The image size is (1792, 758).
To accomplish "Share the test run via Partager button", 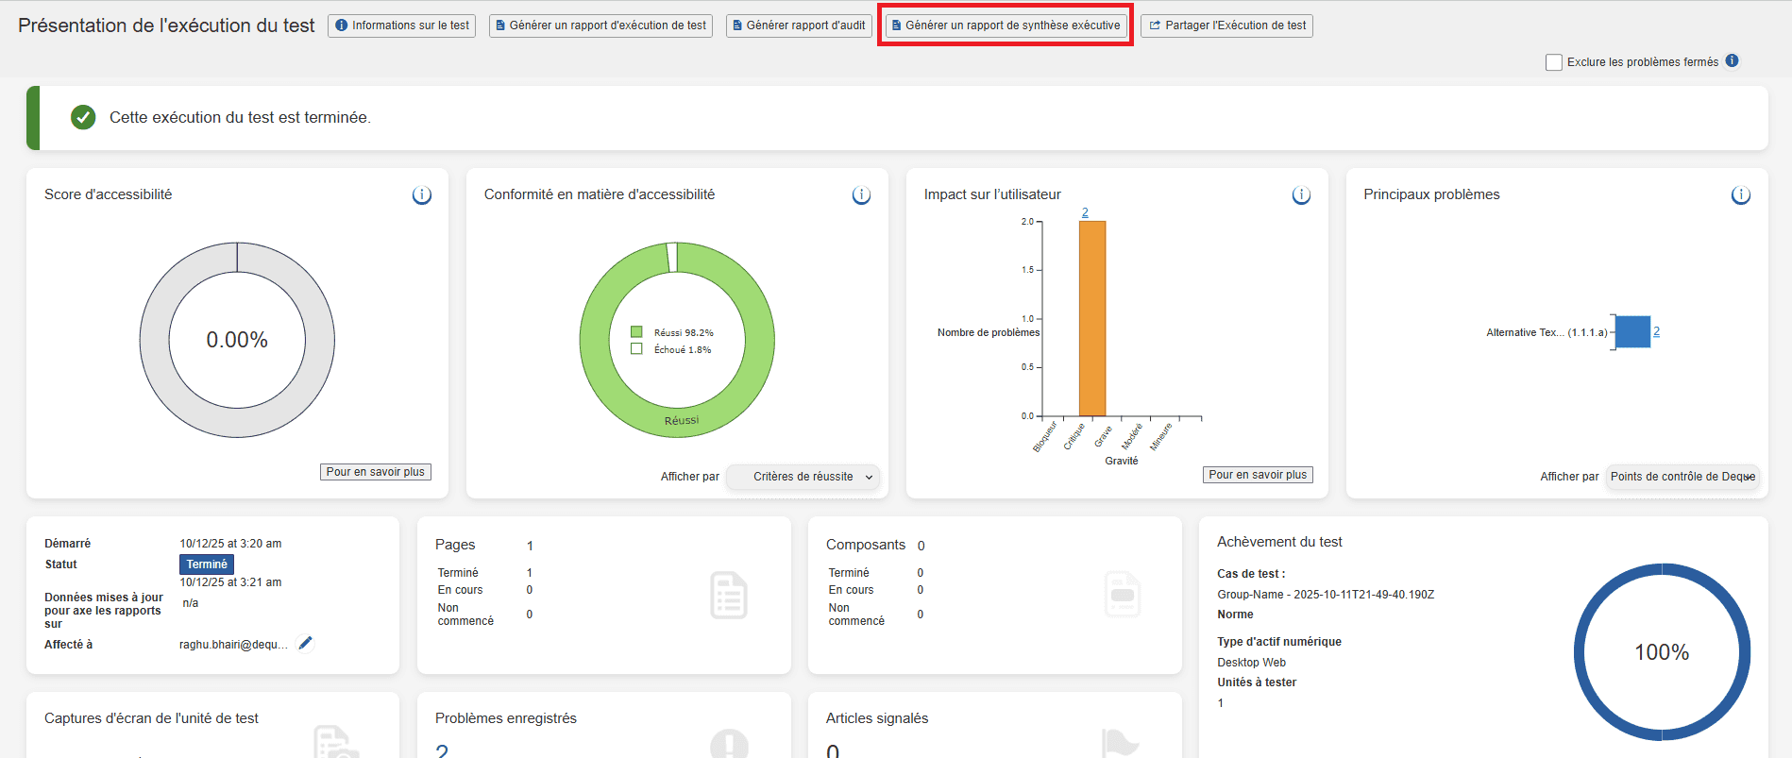I will pos(1226,25).
